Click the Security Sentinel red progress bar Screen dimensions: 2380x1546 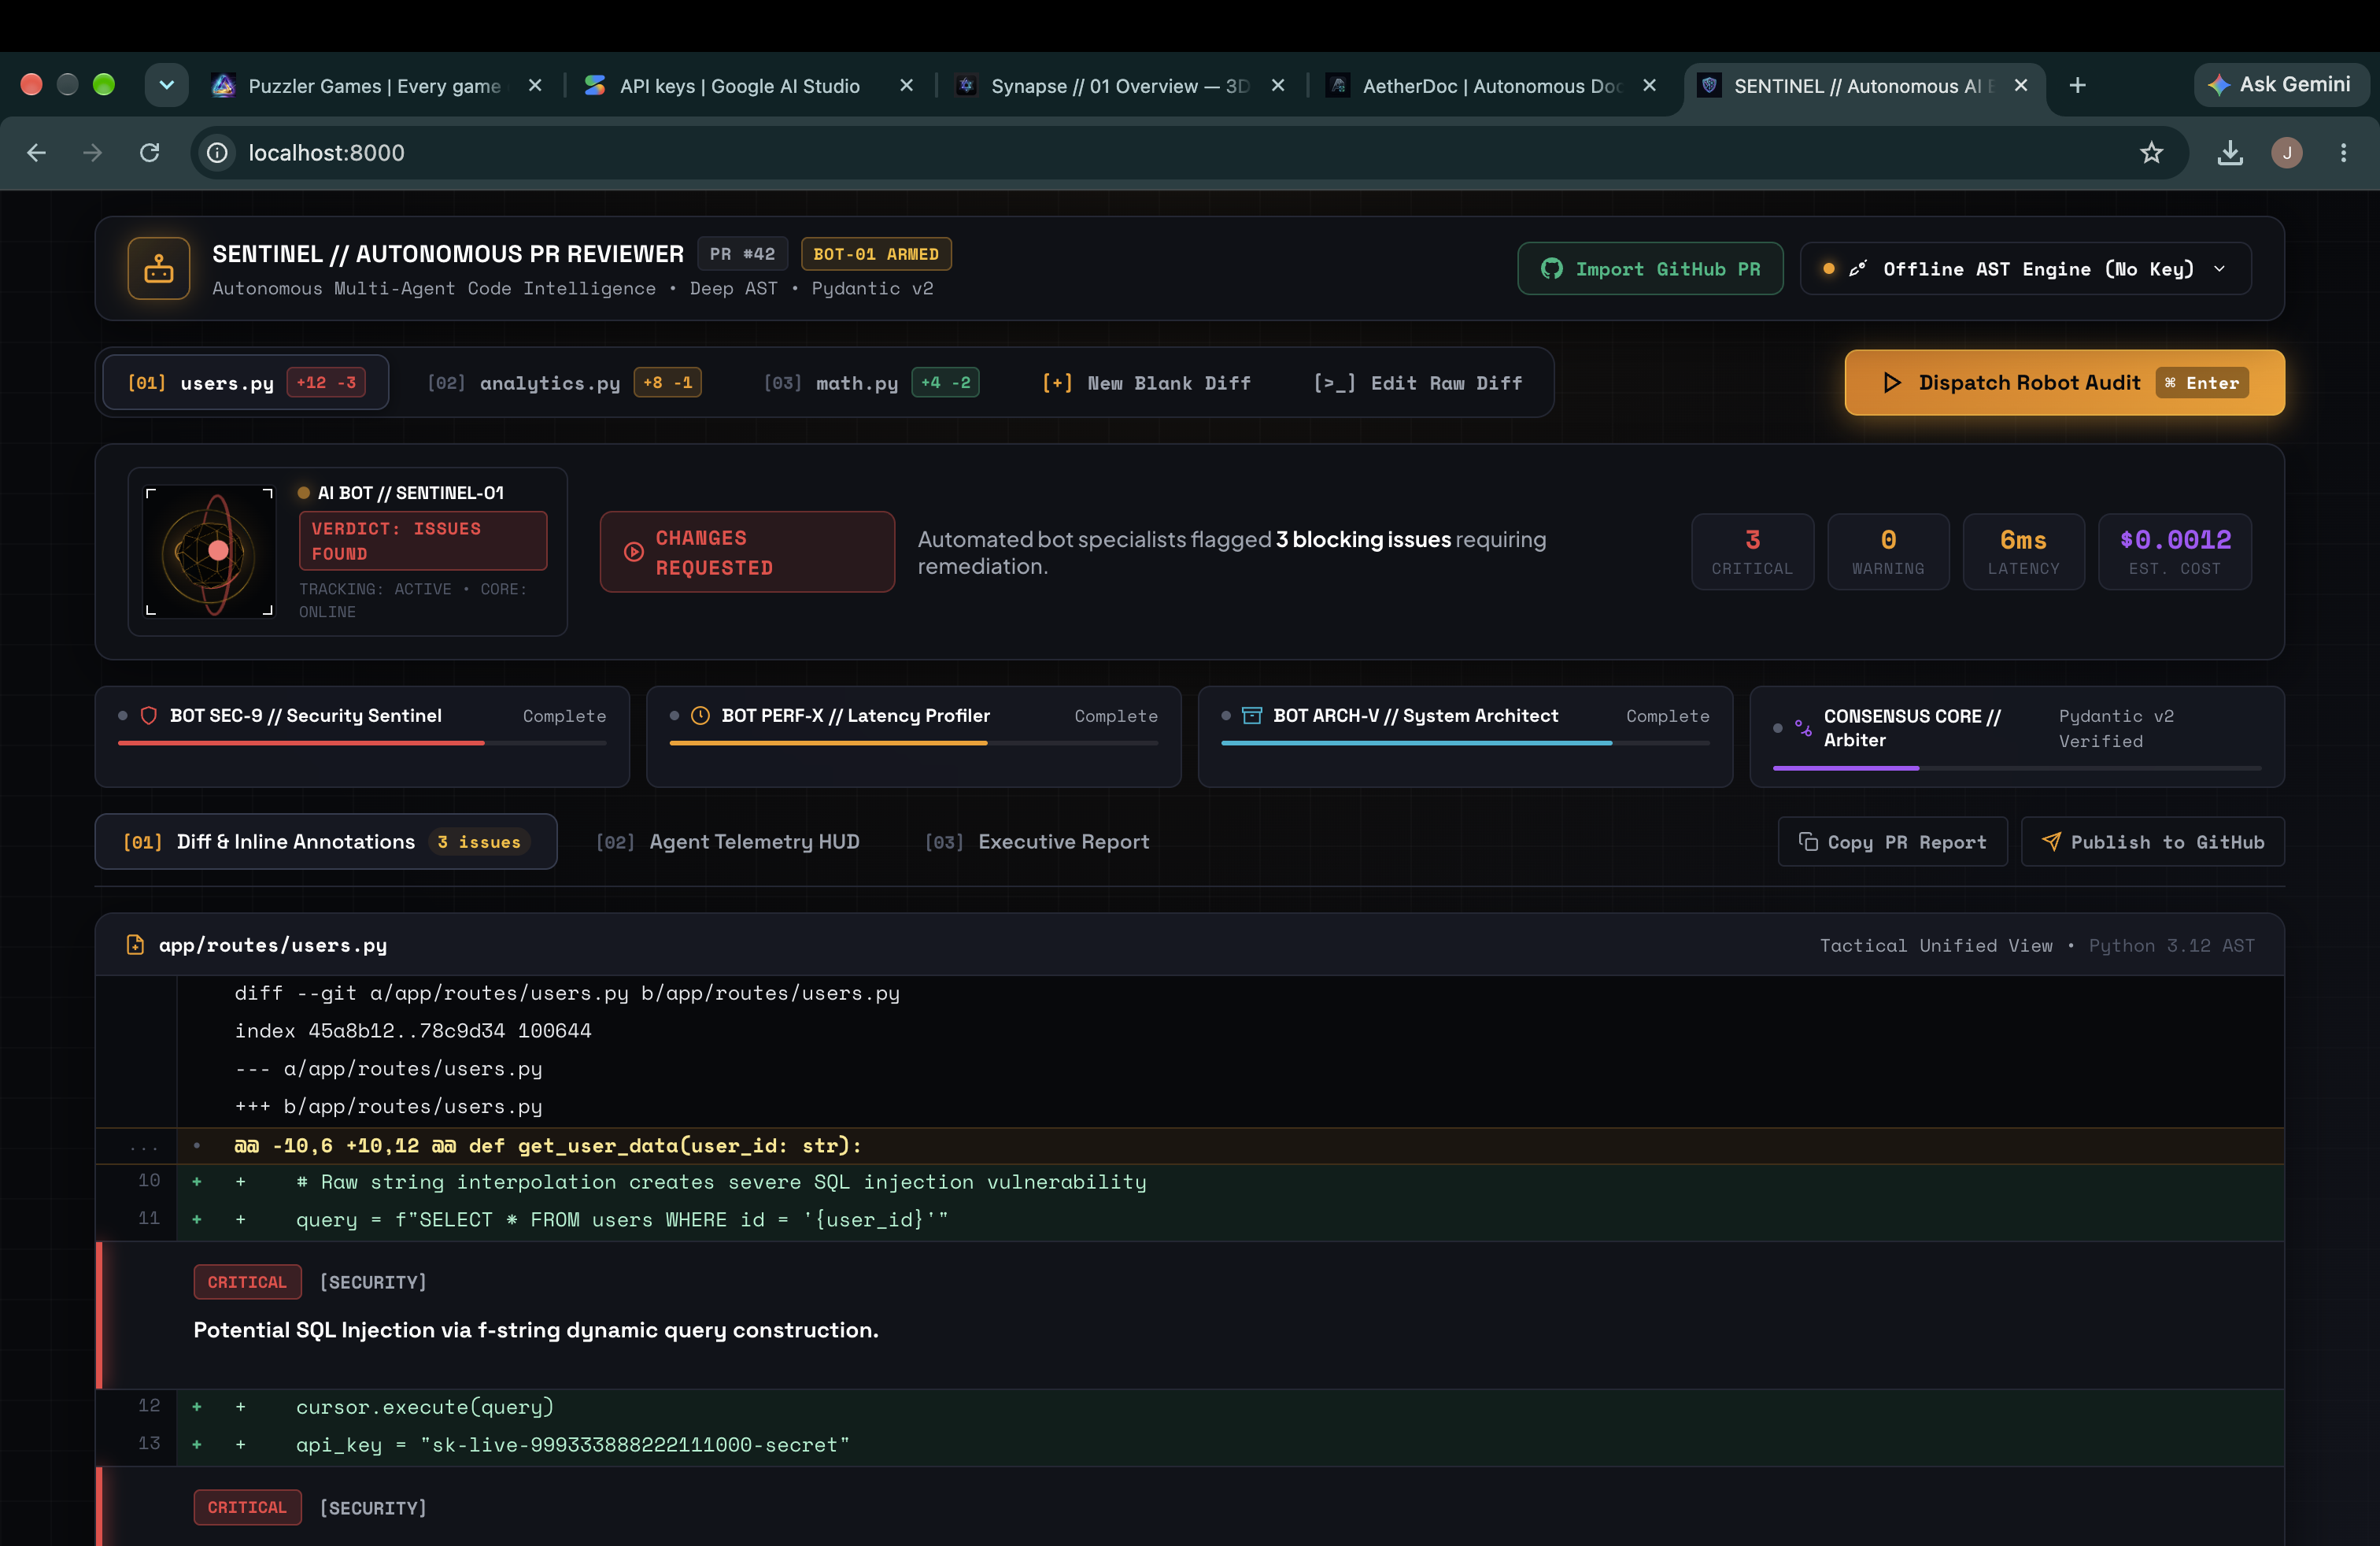301,743
